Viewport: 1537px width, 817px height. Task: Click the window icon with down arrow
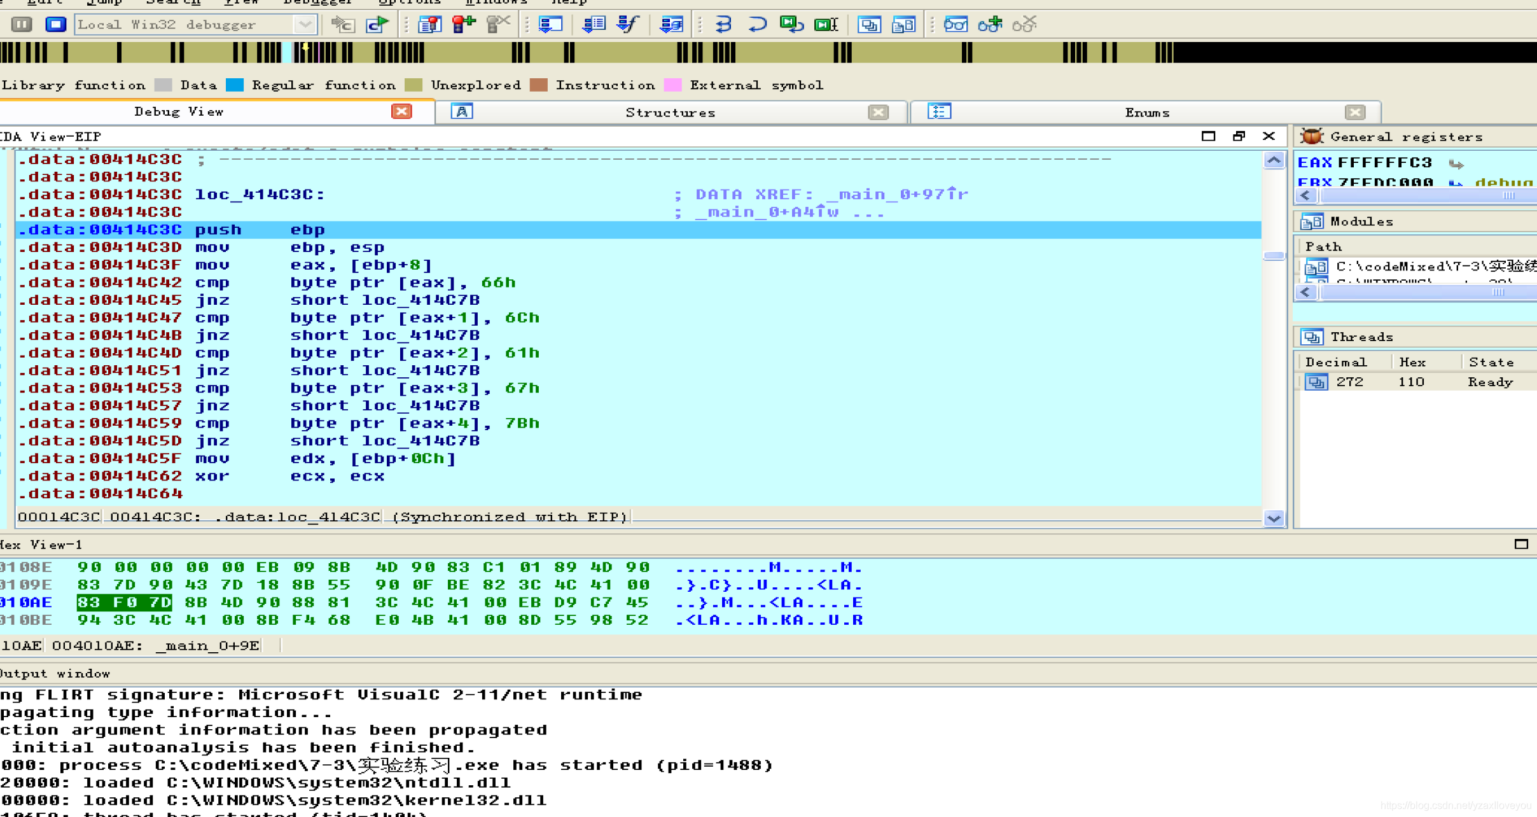550,25
